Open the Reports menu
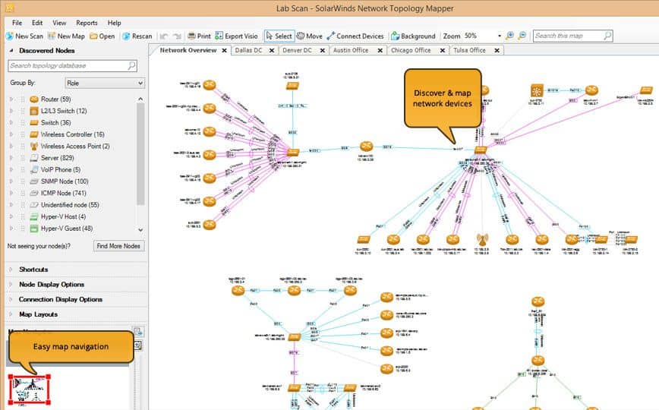Viewport: 659px width, 410px height. coord(87,23)
